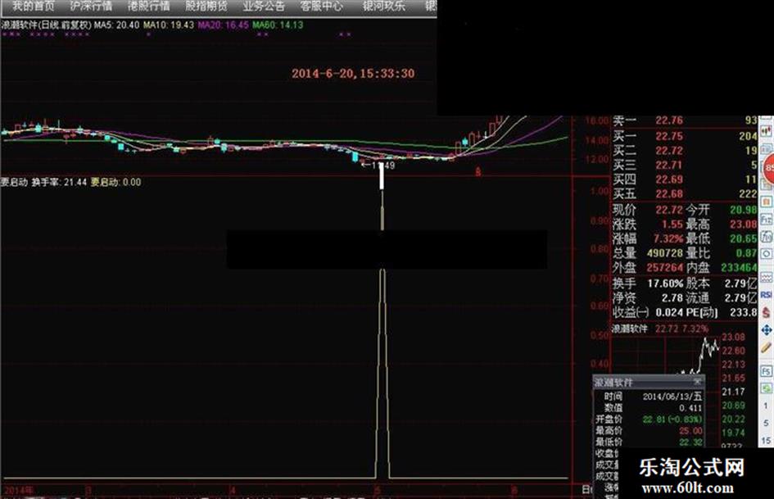Select the pencil drawing tool icon
This screenshot has width=774, height=499.
coord(766,347)
